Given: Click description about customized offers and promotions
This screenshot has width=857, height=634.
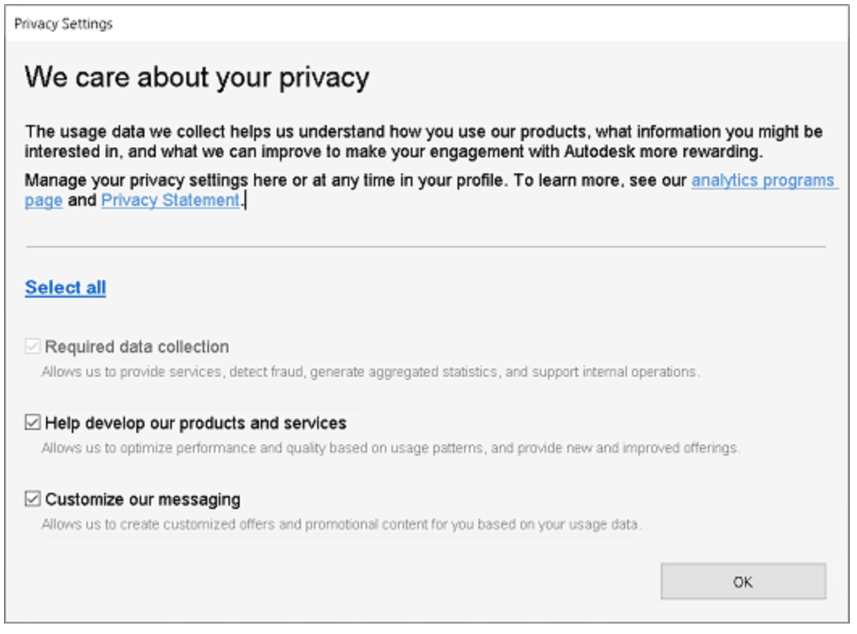Looking at the screenshot, I should pyautogui.click(x=341, y=524).
